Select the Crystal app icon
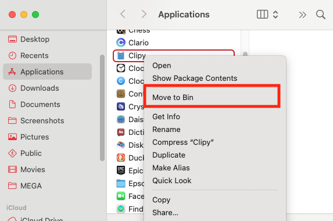 click(x=121, y=106)
